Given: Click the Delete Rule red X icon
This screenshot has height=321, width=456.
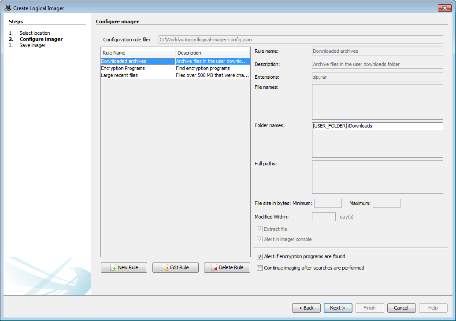Looking at the screenshot, I should click(214, 268).
